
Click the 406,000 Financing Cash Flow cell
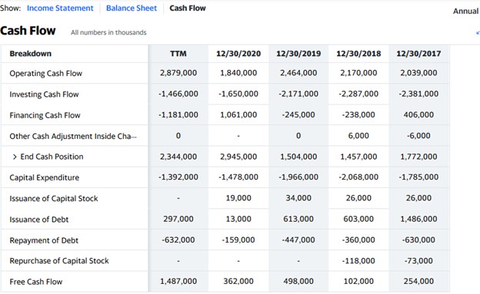pyautogui.click(x=418, y=115)
